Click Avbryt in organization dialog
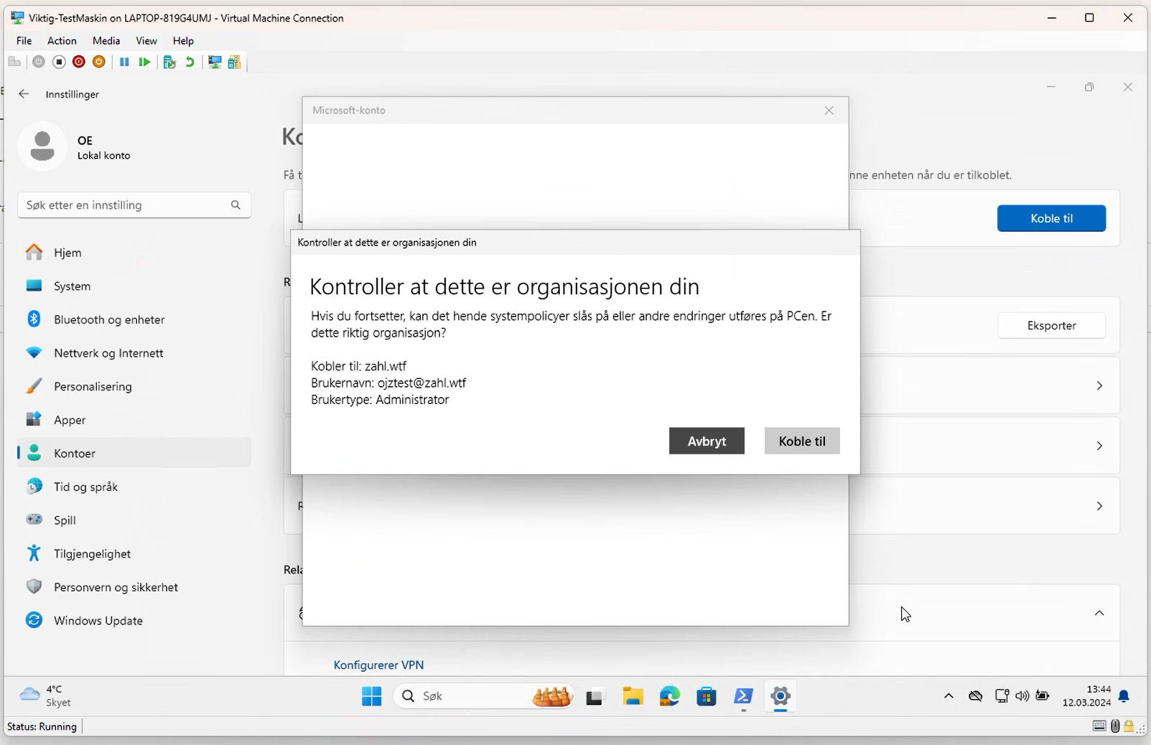The height and width of the screenshot is (745, 1151). point(707,441)
